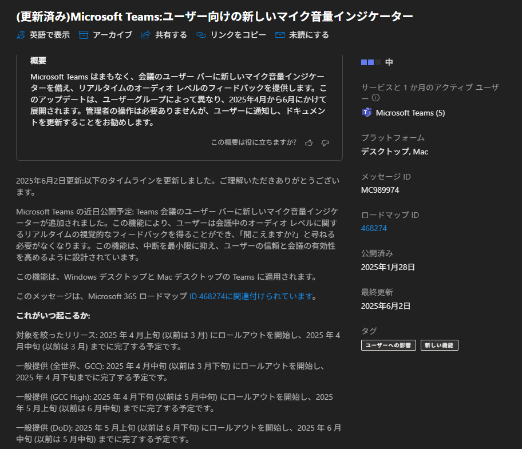The height and width of the screenshot is (449, 522).
Task: Open the ID 468274に関連付けられています link
Action: (251, 296)
